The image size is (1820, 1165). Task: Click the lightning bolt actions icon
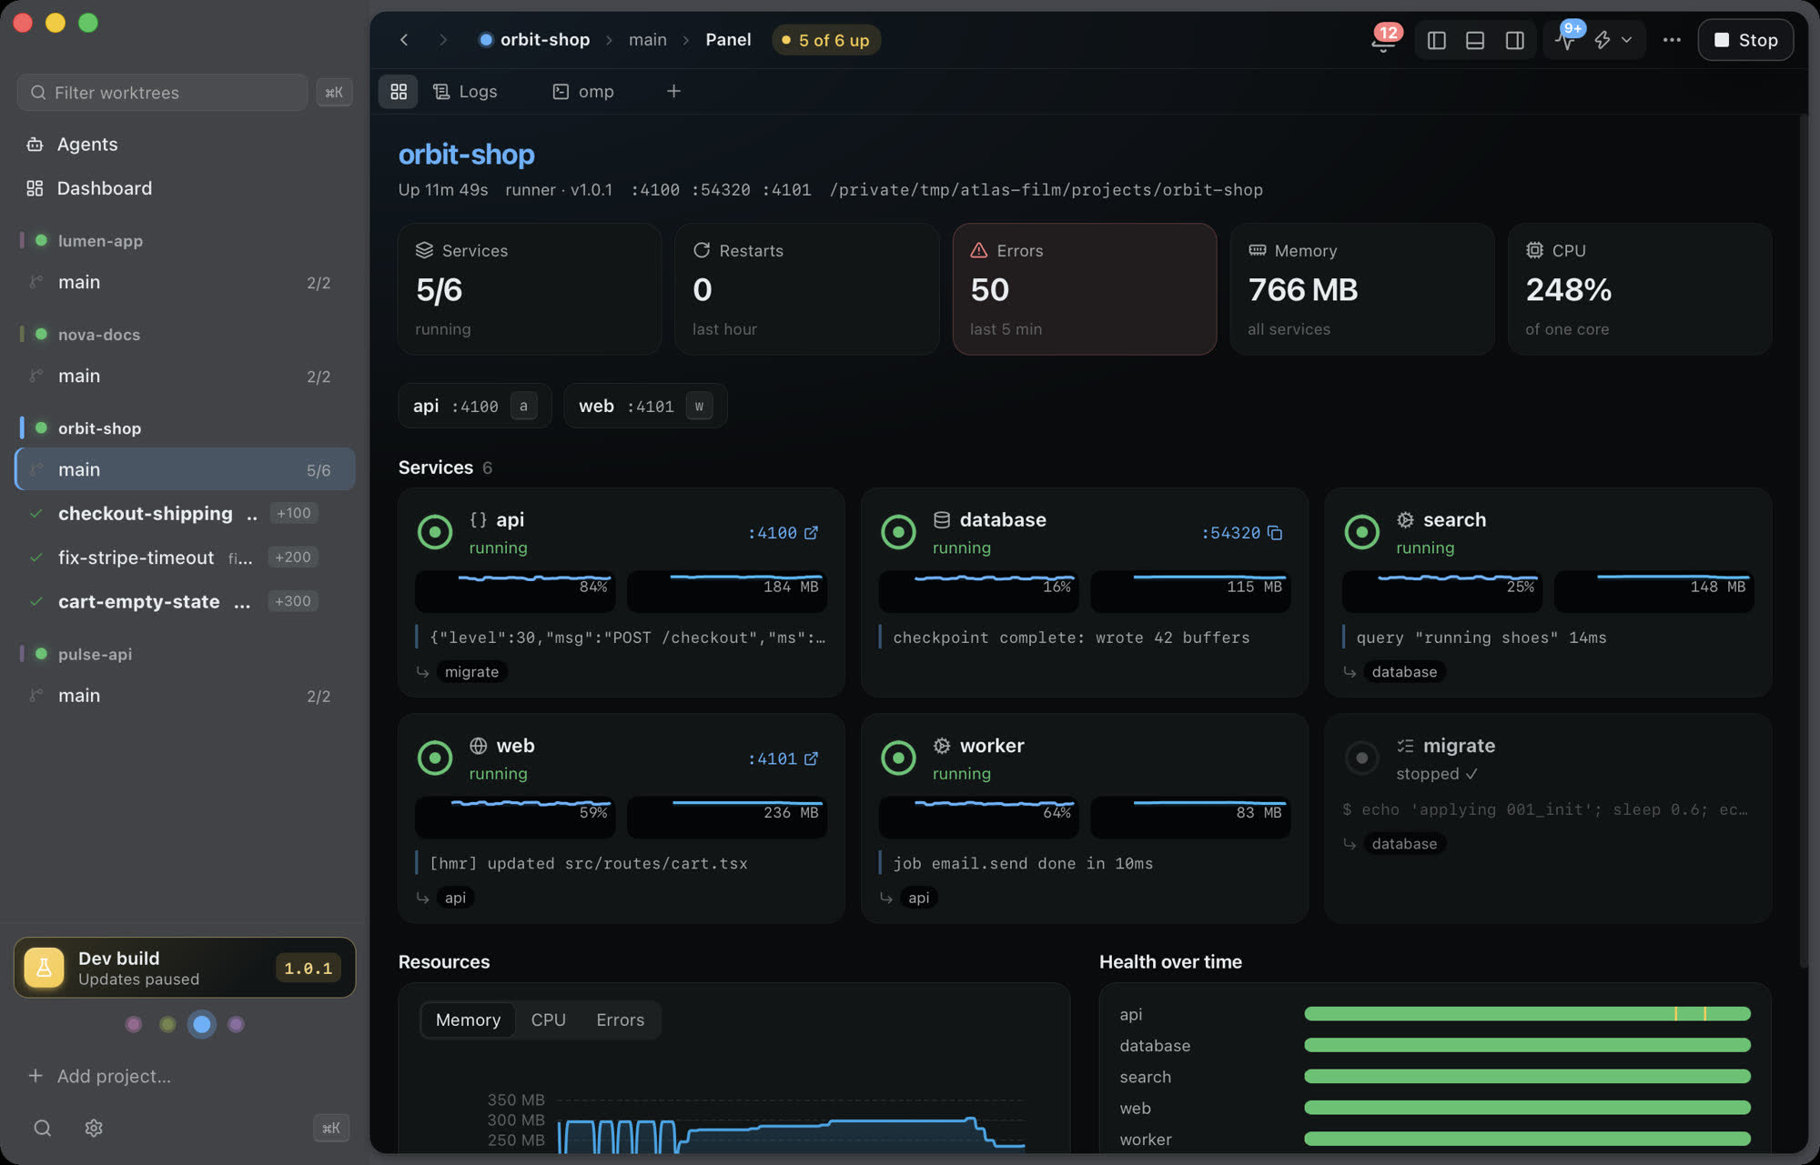1603,40
